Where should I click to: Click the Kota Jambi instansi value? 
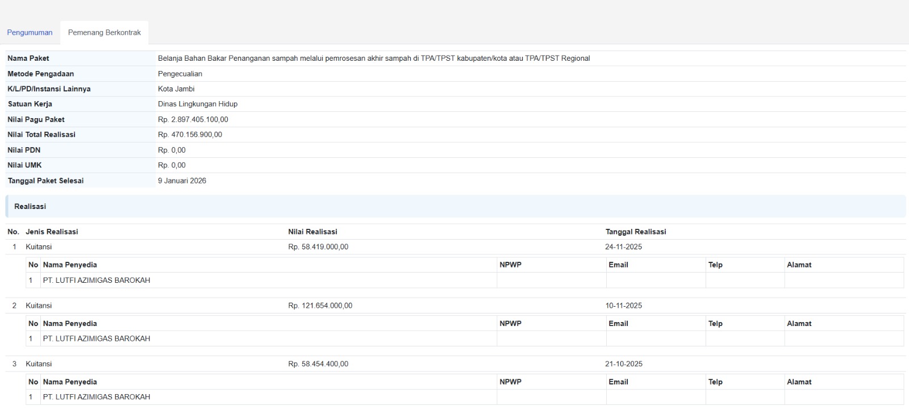tap(176, 89)
